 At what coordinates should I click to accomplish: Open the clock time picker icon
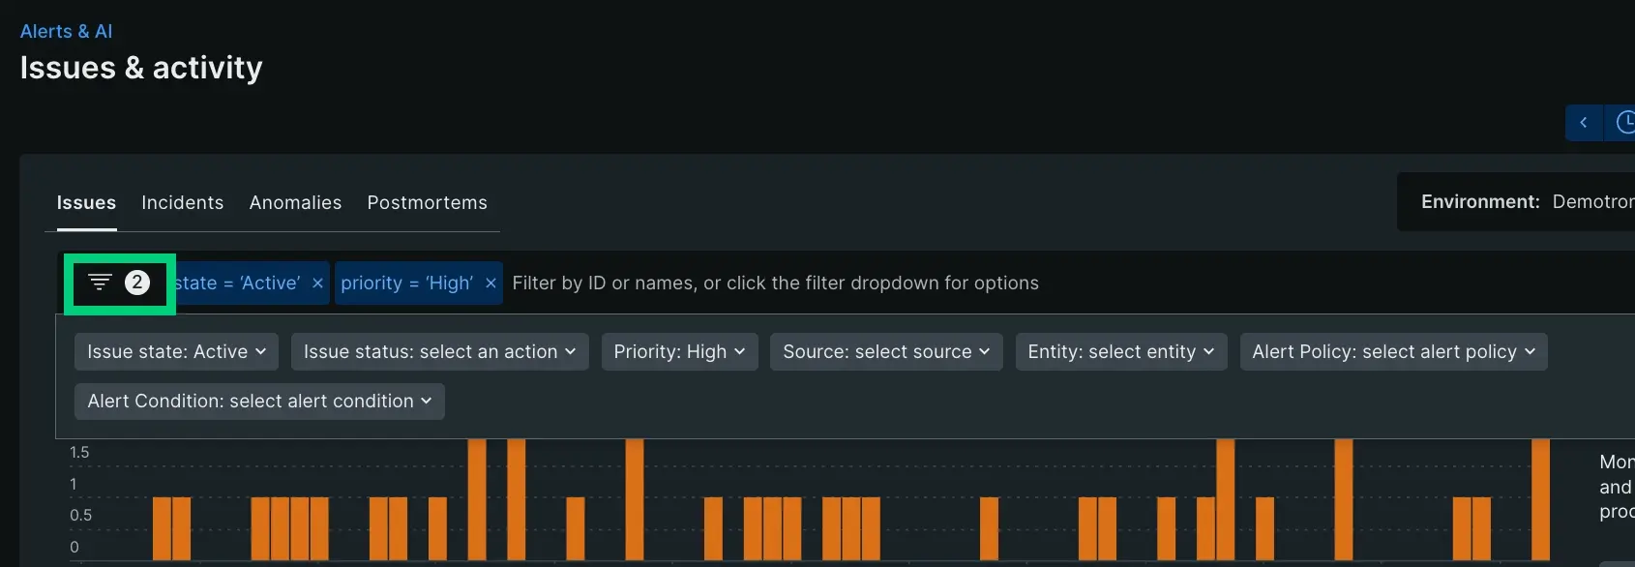(1623, 123)
